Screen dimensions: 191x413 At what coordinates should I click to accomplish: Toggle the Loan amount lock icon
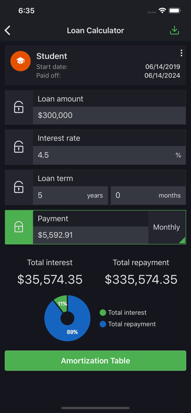click(19, 107)
